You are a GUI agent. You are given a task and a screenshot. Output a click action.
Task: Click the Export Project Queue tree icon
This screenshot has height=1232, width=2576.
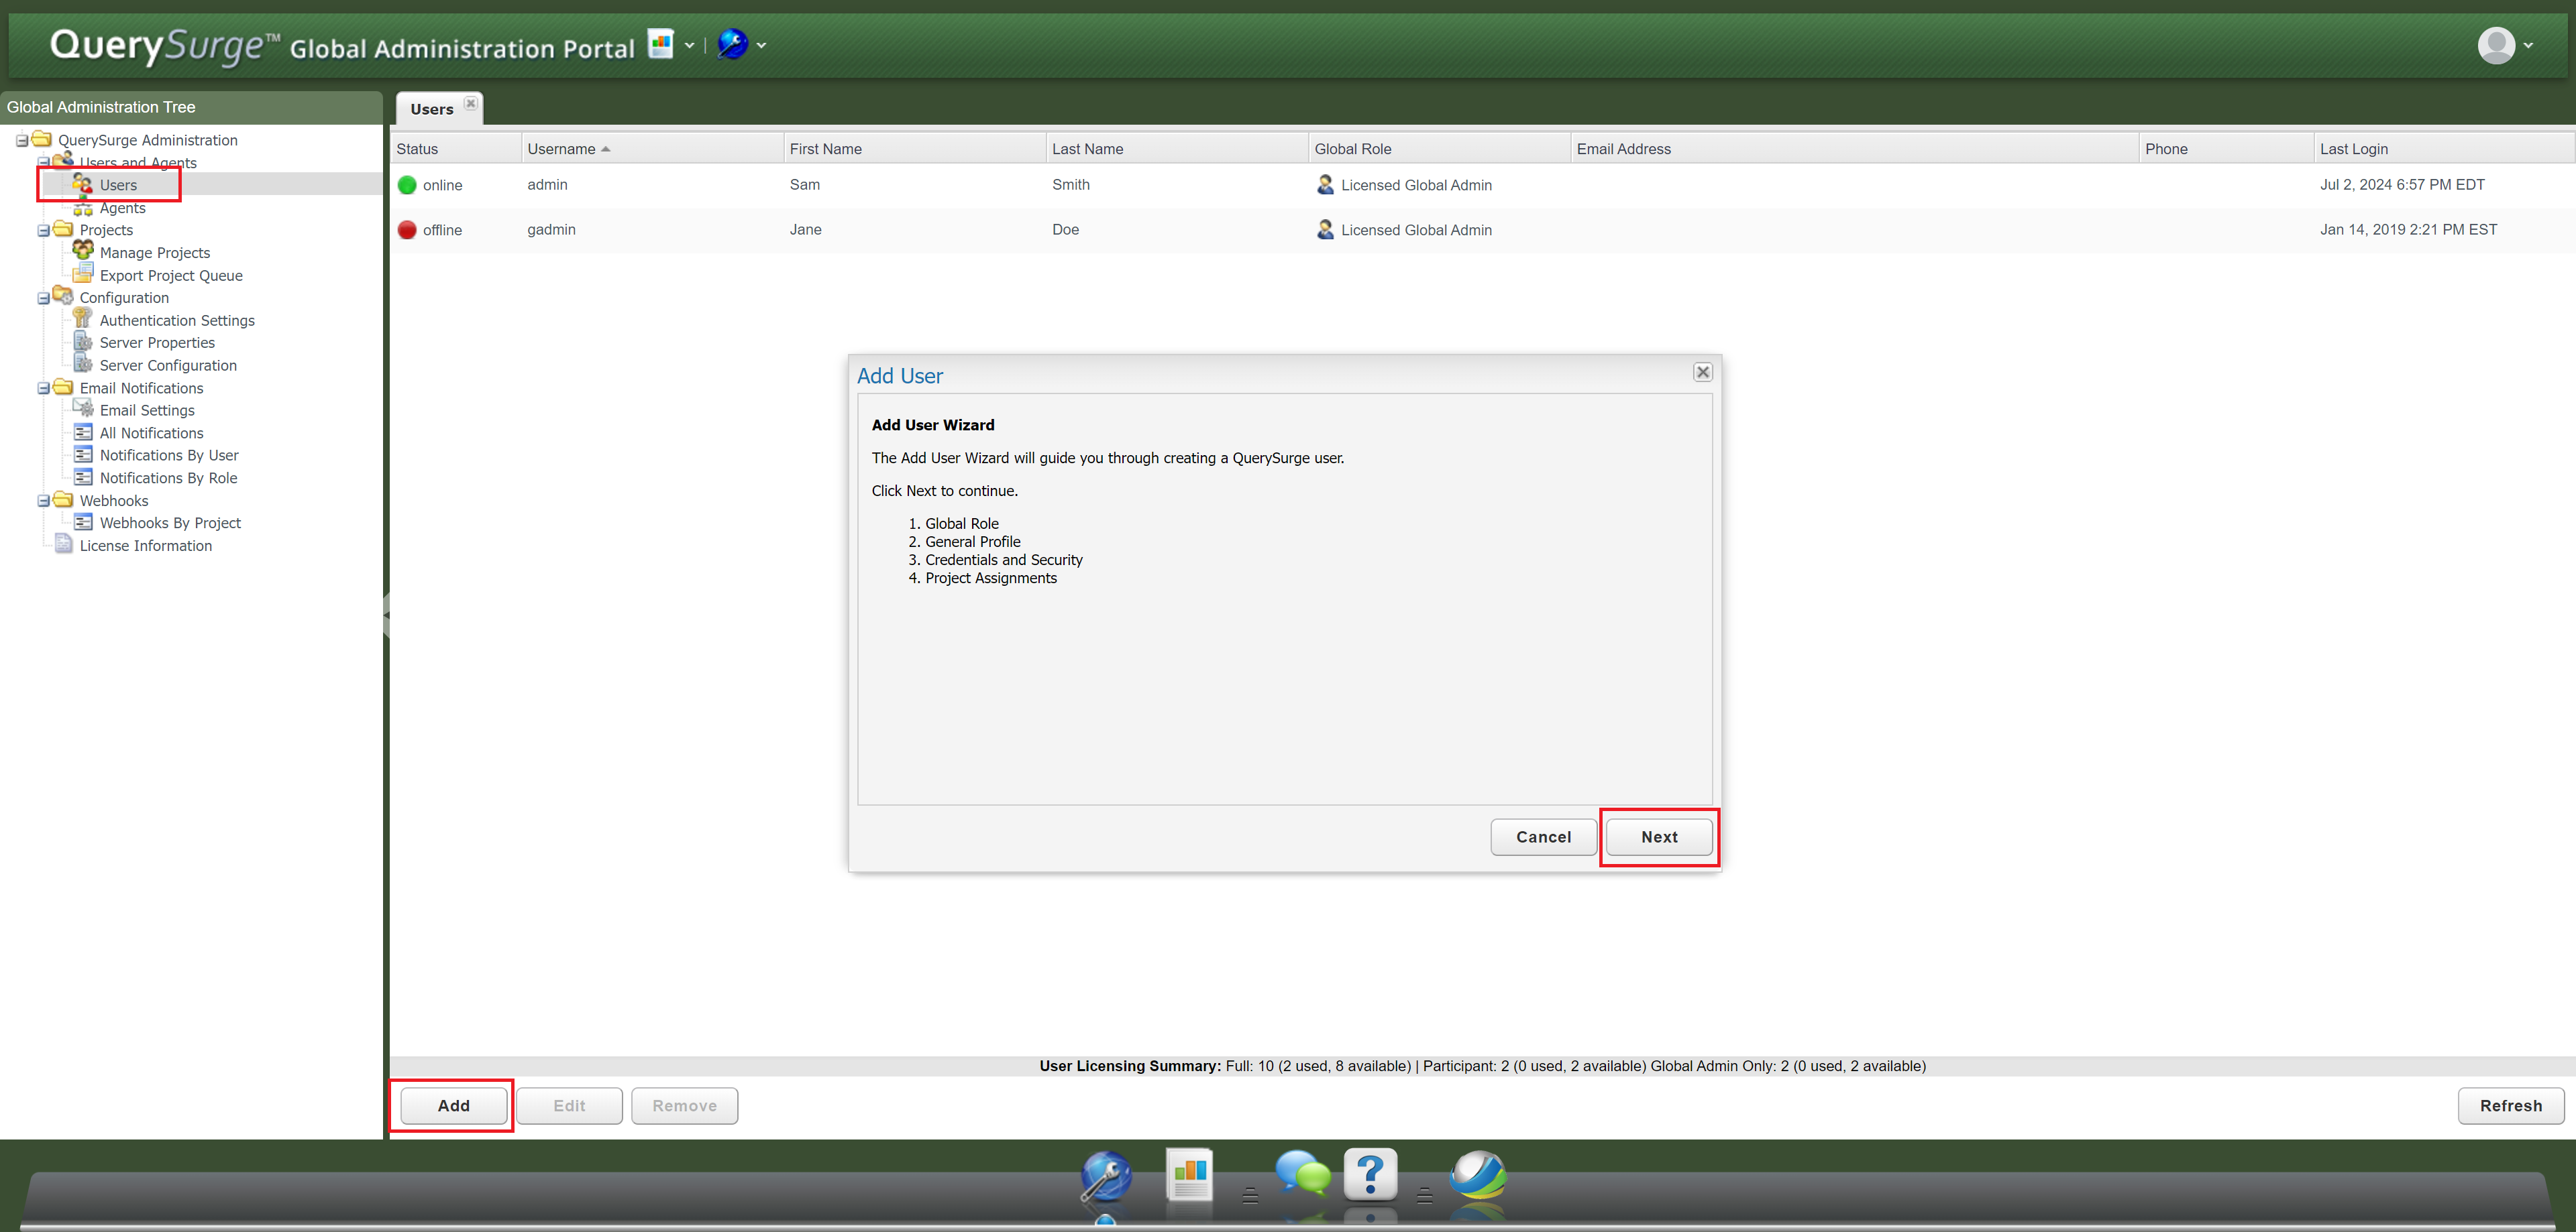tap(83, 273)
